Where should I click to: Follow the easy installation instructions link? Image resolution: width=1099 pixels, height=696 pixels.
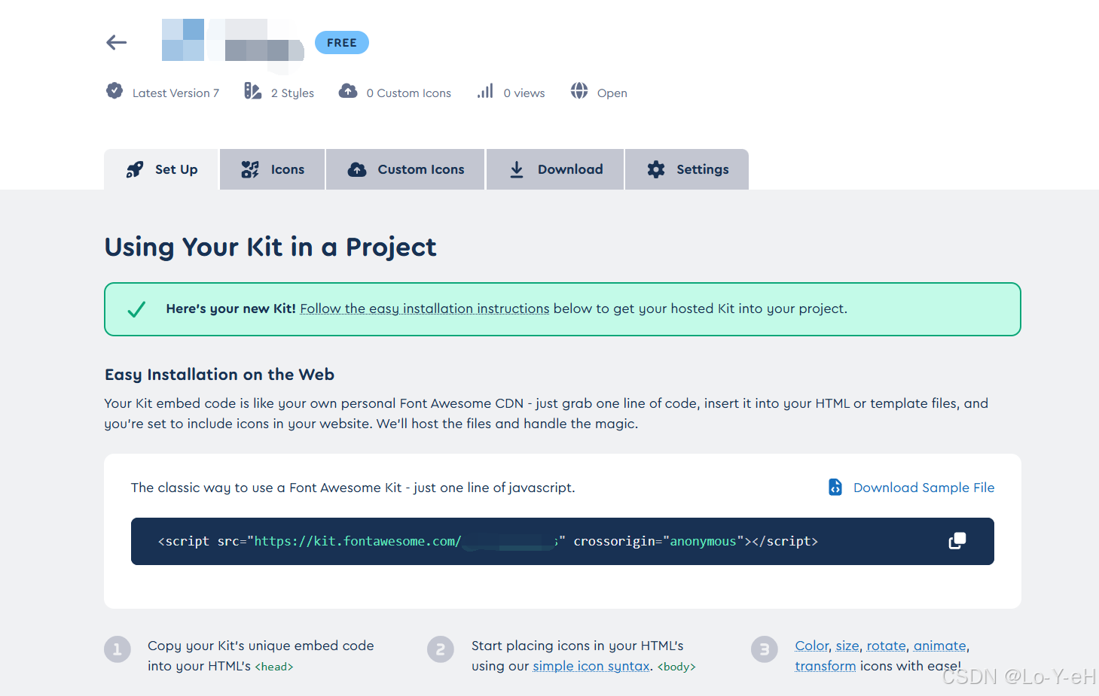425,308
